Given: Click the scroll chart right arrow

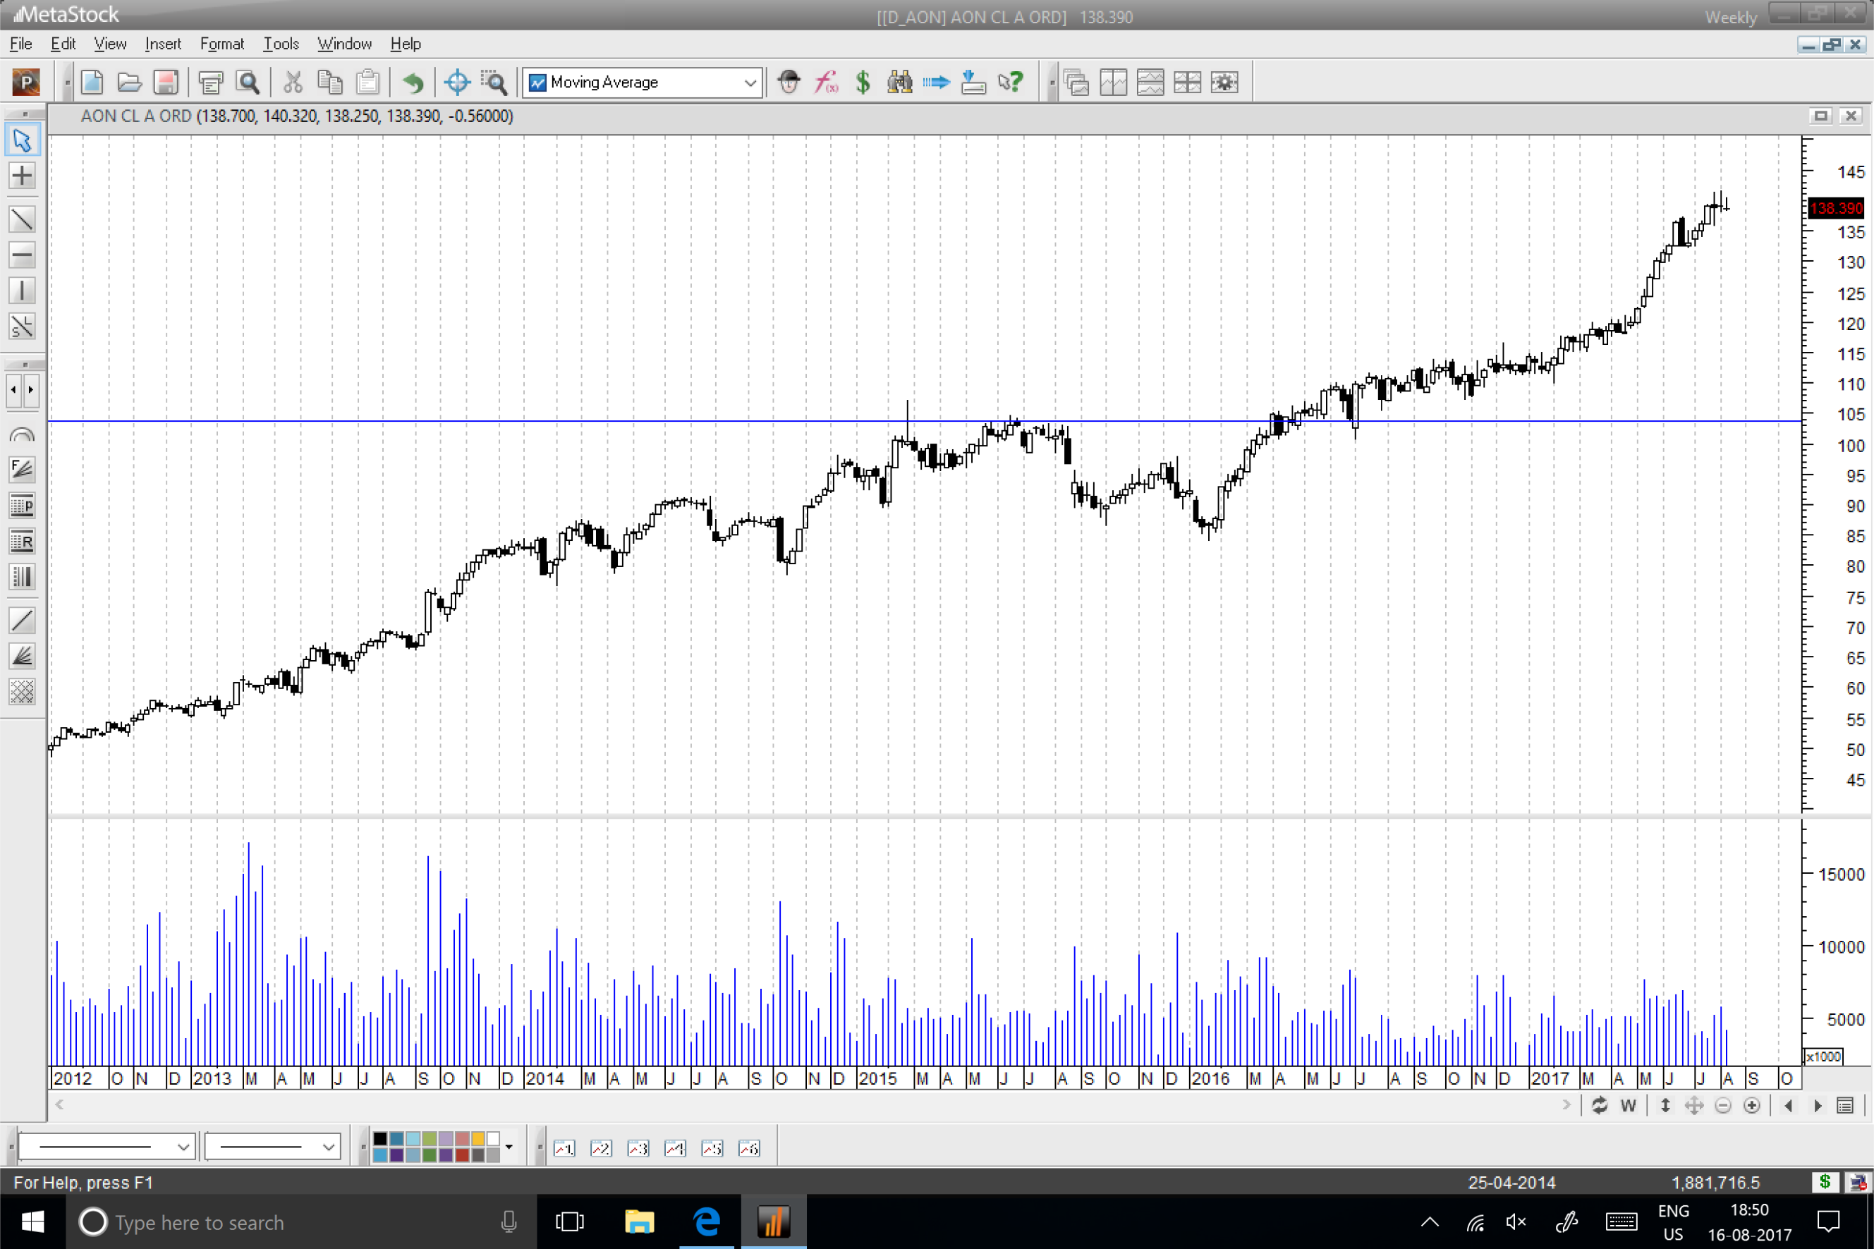Looking at the screenshot, I should (x=1818, y=1106).
